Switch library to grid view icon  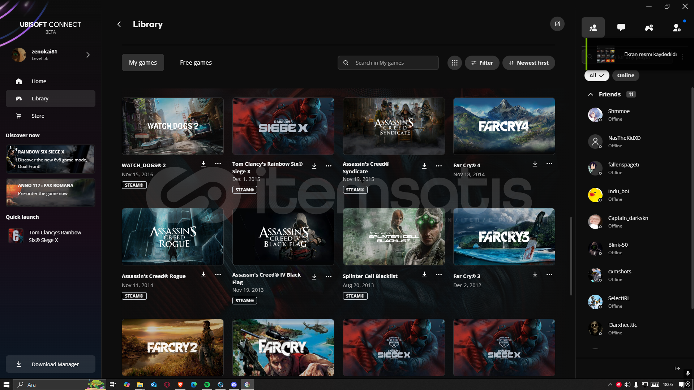coord(454,63)
